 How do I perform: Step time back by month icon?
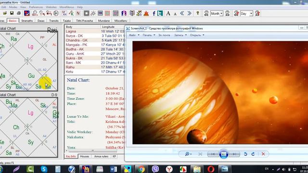pyautogui.click(x=206, y=13)
